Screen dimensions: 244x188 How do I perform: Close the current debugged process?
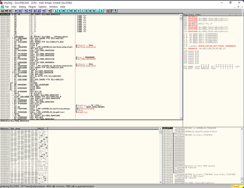(9, 11)
